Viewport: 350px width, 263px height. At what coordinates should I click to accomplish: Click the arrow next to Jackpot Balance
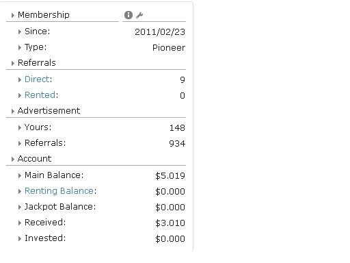click(20, 207)
